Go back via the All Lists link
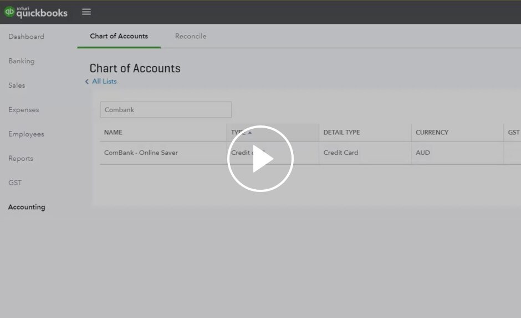Image resolution: width=521 pixels, height=318 pixels. click(x=104, y=81)
